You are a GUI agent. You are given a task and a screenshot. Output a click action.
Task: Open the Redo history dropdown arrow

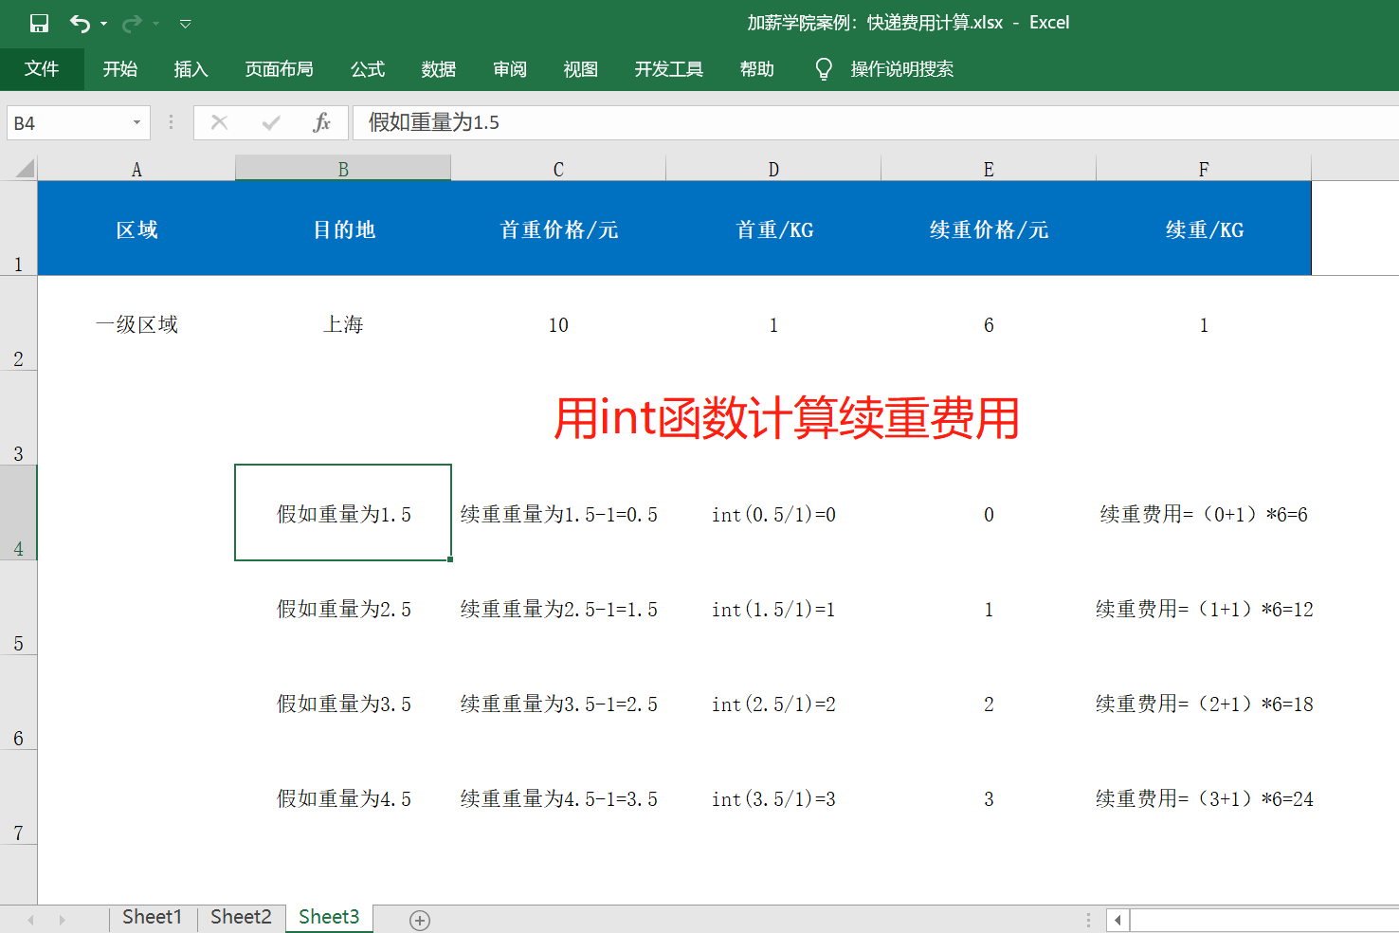click(x=155, y=24)
